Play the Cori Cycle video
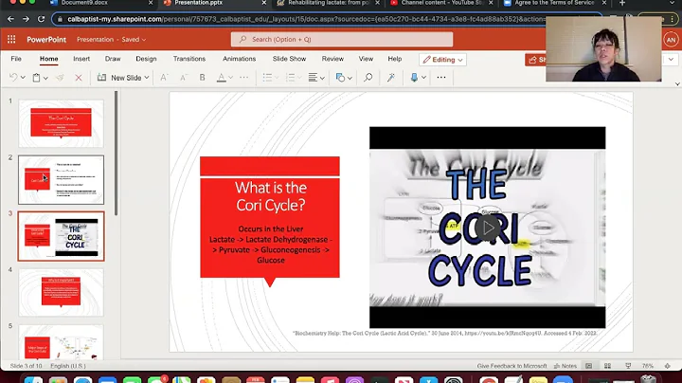Screen dimensions: 682x383 pos(488,228)
